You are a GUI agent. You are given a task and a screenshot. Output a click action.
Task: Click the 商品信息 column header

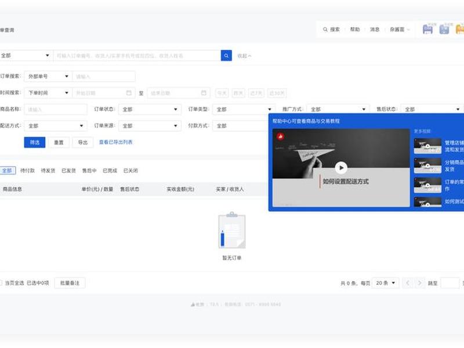tap(12, 189)
